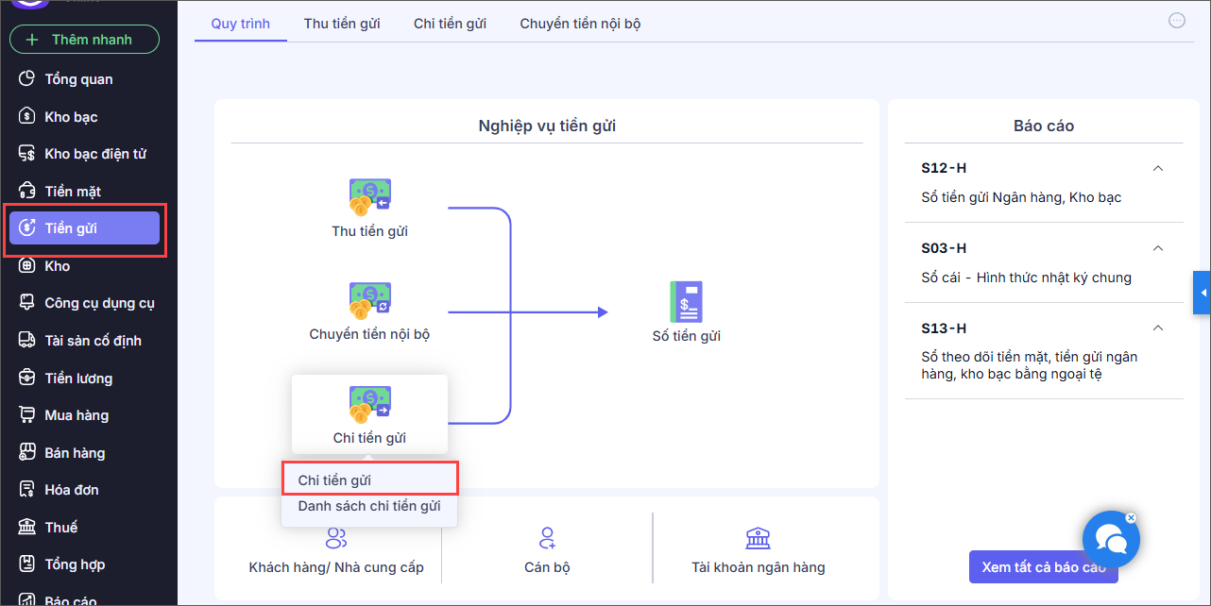Click the Chi tiền gửi money icon
The height and width of the screenshot is (606, 1211).
(369, 405)
